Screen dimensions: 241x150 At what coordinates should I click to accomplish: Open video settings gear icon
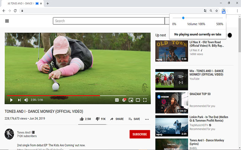pos(124,100)
